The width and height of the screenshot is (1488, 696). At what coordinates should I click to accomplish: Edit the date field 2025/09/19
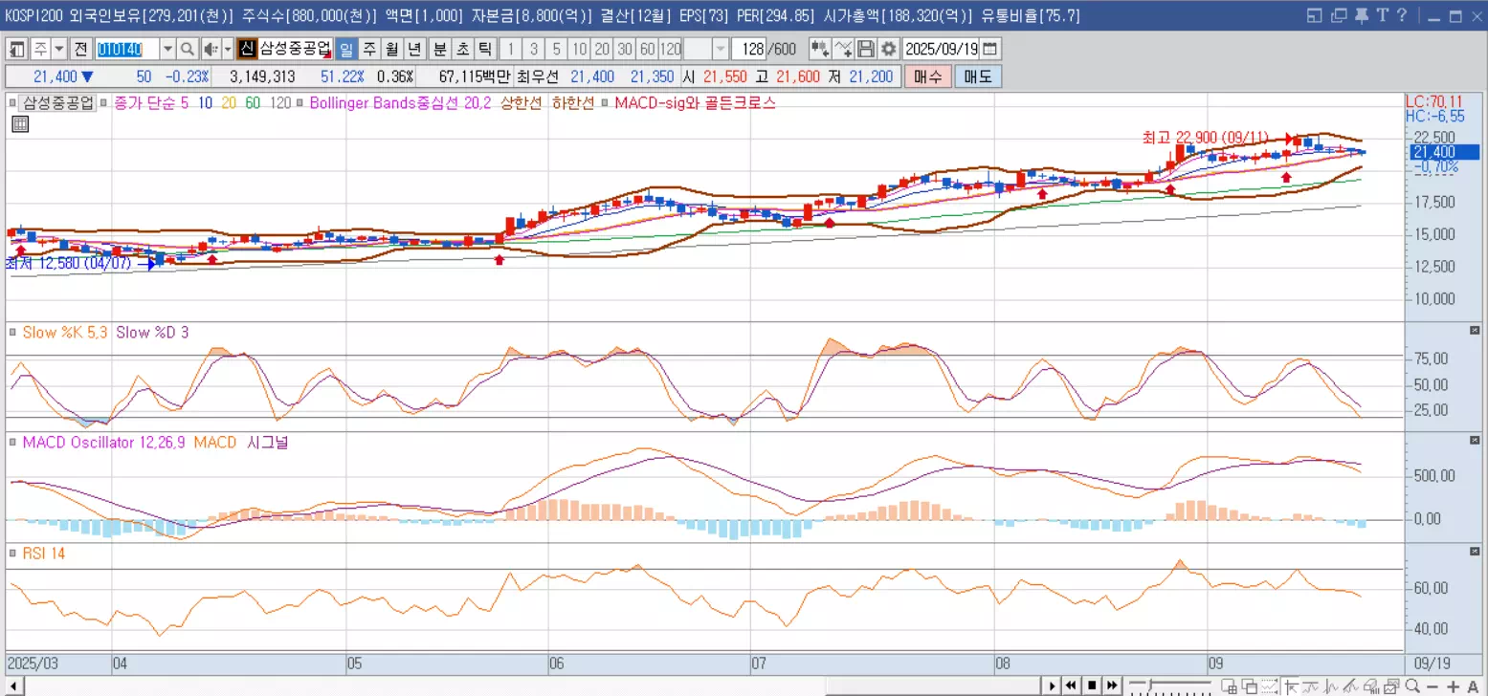tap(941, 49)
